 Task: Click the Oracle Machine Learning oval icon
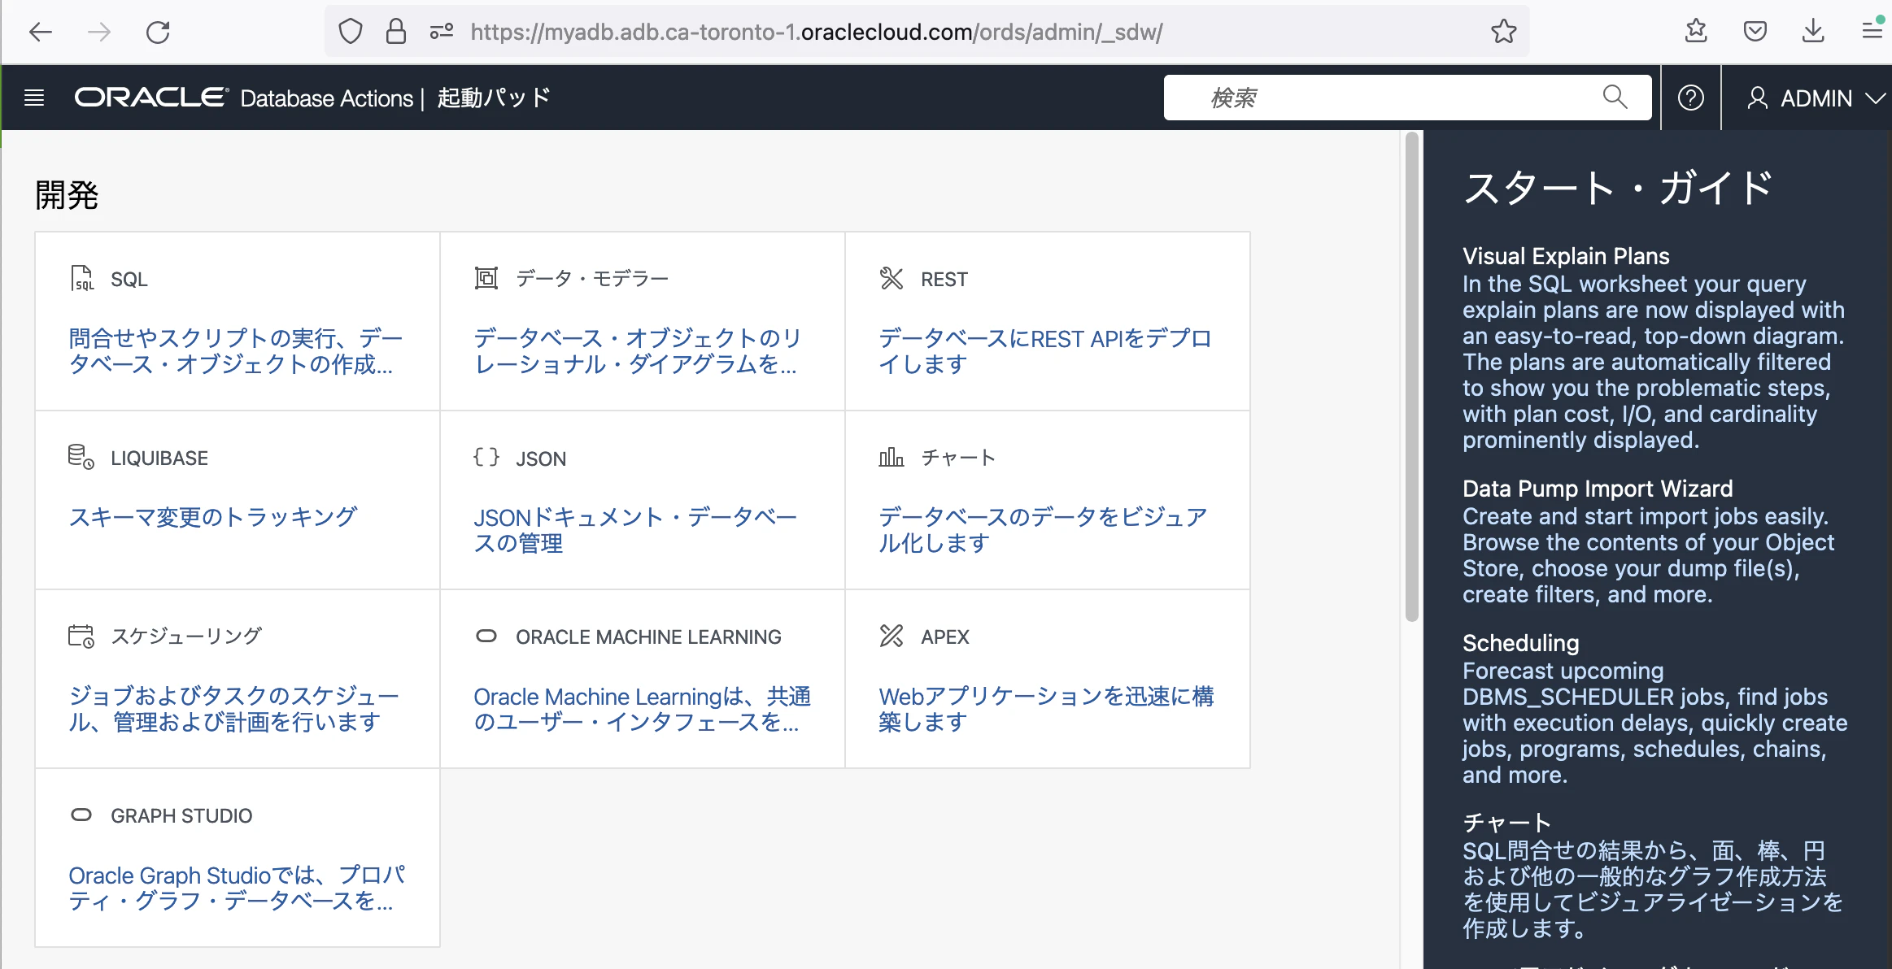click(x=486, y=636)
